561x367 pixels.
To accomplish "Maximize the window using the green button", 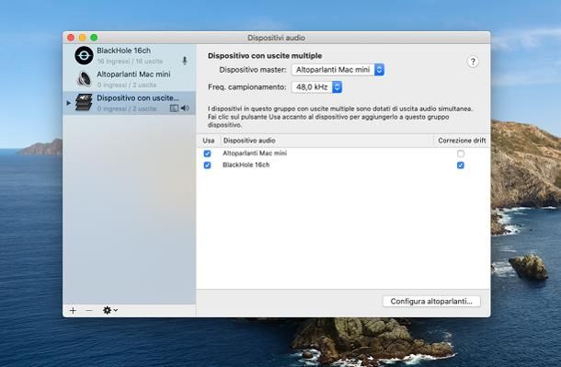I will tap(94, 38).
